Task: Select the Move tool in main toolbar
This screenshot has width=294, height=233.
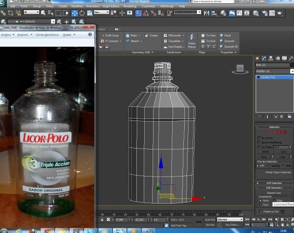Action: [x=75, y=13]
